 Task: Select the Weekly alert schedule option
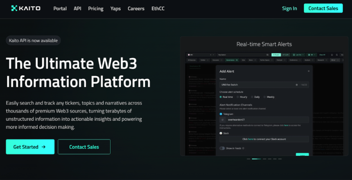point(269,97)
